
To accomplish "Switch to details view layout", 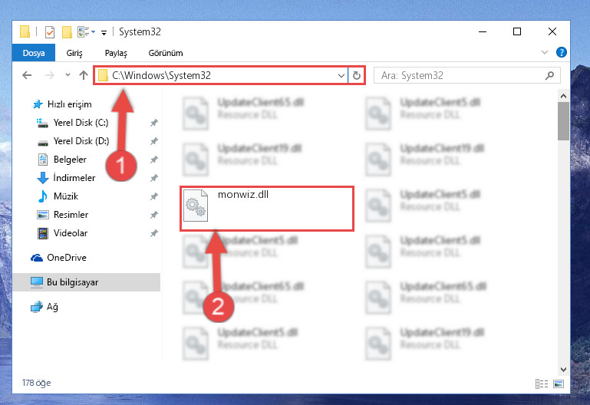I will point(542,384).
